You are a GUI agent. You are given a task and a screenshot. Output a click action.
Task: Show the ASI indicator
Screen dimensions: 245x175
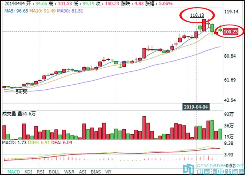83,172
